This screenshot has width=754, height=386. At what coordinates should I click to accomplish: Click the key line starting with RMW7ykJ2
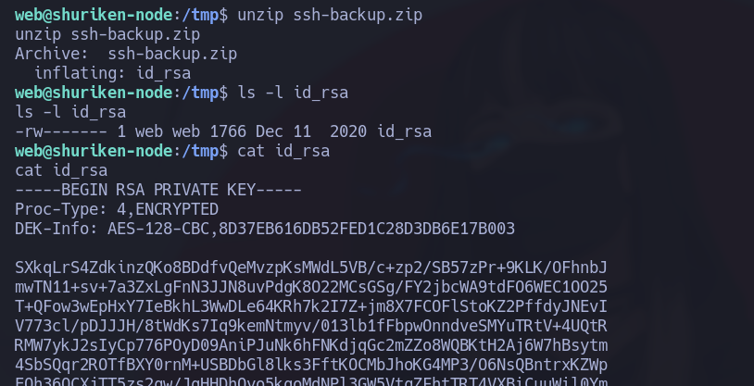click(310, 345)
